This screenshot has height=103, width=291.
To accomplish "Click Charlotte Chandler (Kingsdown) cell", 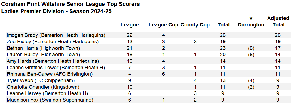I will [43, 87].
